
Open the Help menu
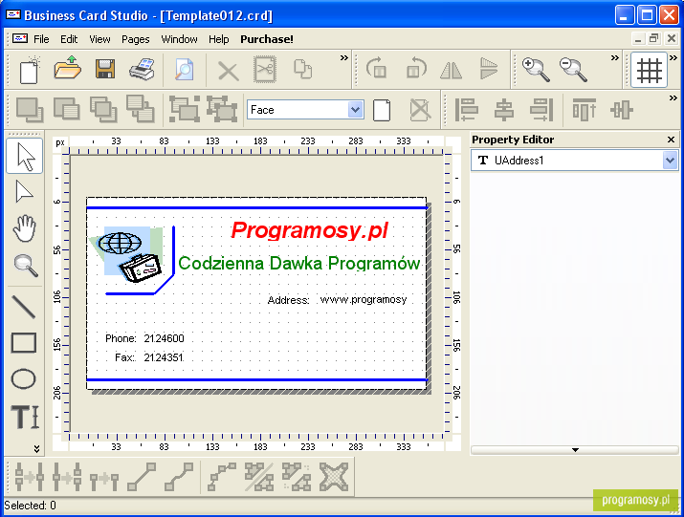[x=218, y=39]
